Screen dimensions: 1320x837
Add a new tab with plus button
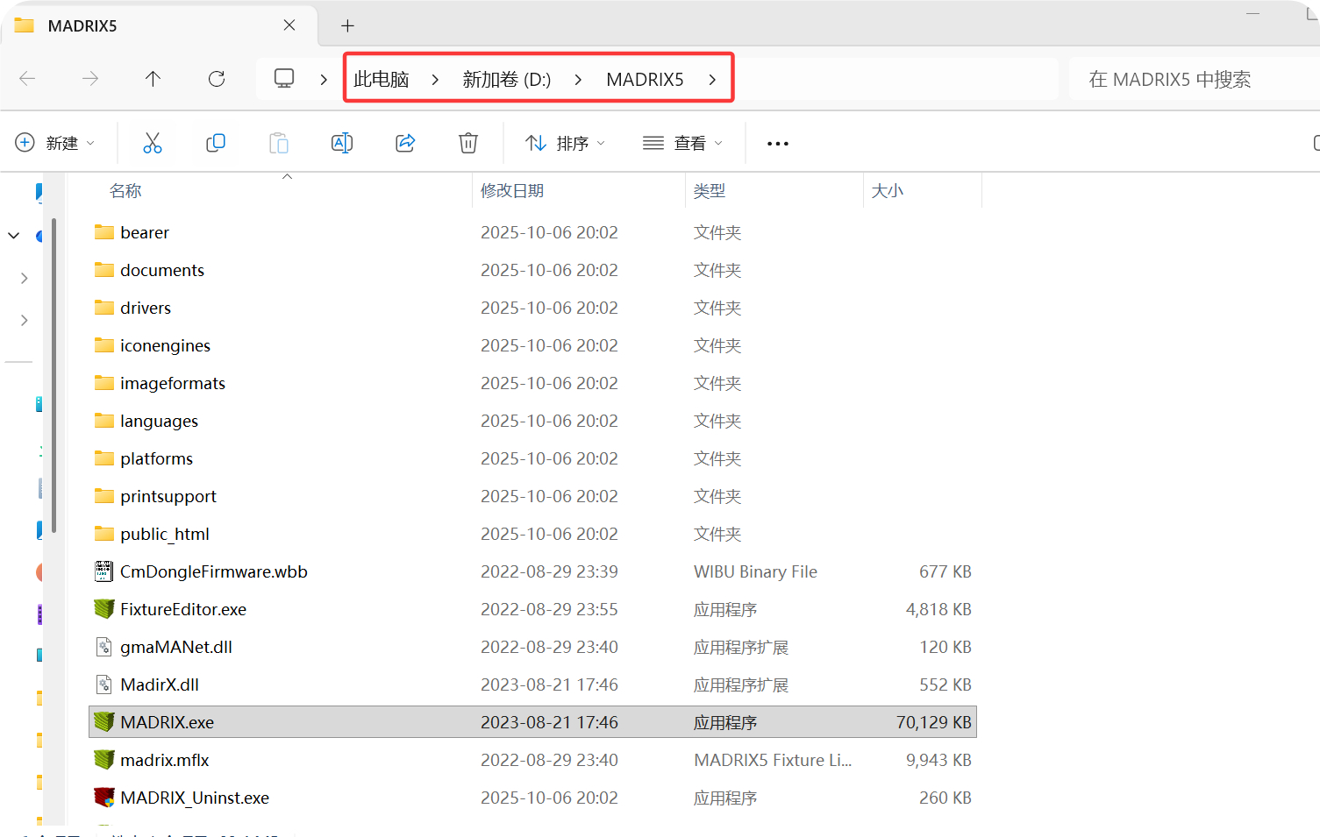pyautogui.click(x=347, y=25)
